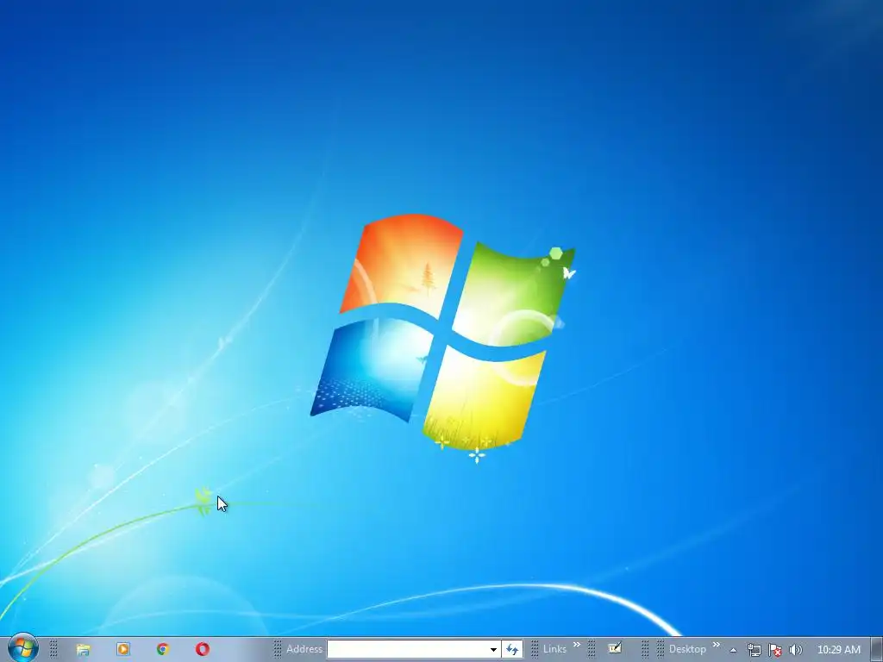Open Windows Explorer from the taskbar
Viewport: 883px width, 662px height.
tap(84, 650)
